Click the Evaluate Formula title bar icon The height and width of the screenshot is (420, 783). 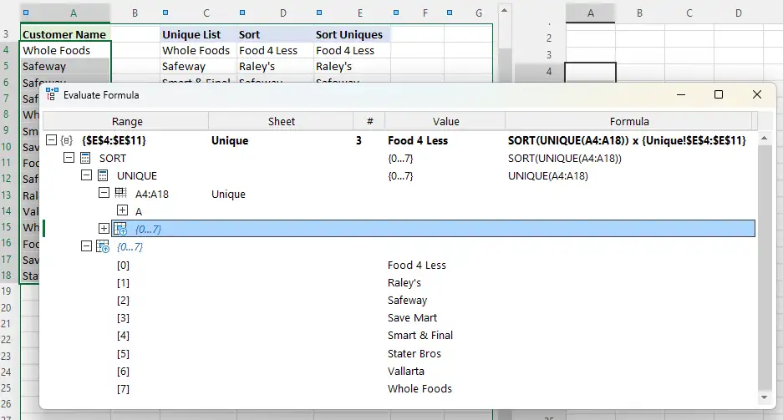click(52, 94)
